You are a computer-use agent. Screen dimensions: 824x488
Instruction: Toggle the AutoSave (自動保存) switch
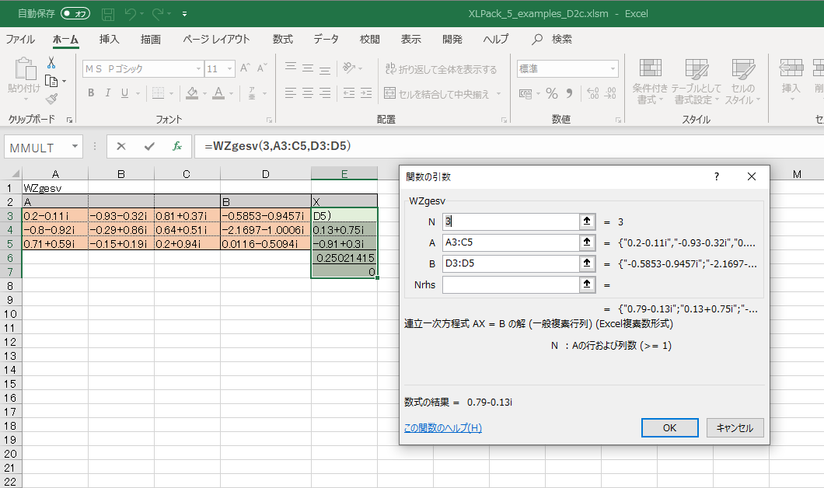point(75,14)
